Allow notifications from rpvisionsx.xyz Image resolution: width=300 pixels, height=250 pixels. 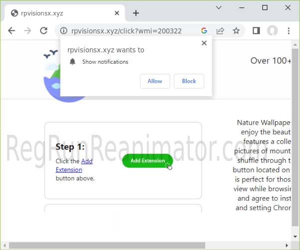pyautogui.click(x=155, y=81)
